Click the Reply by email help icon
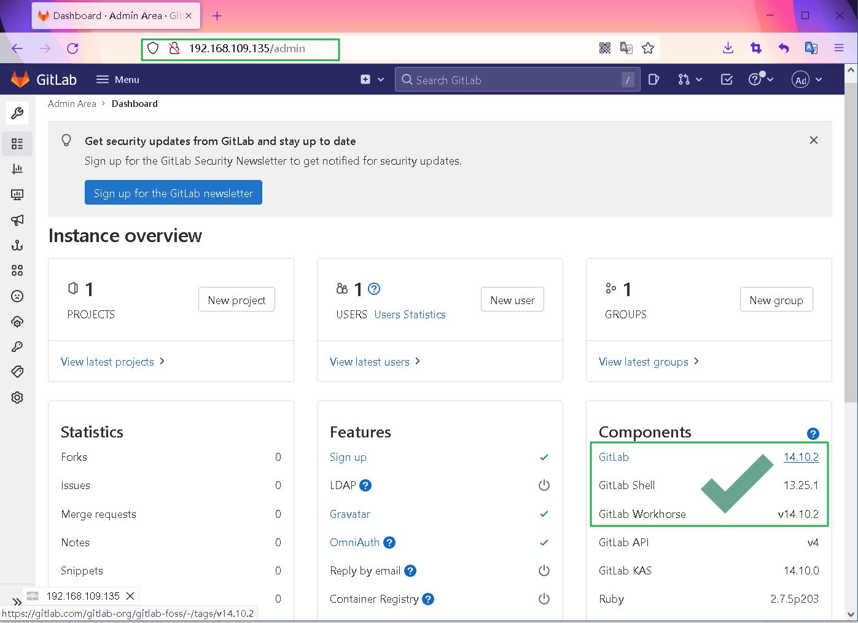Screen dimensions: 858x623 click(x=410, y=571)
